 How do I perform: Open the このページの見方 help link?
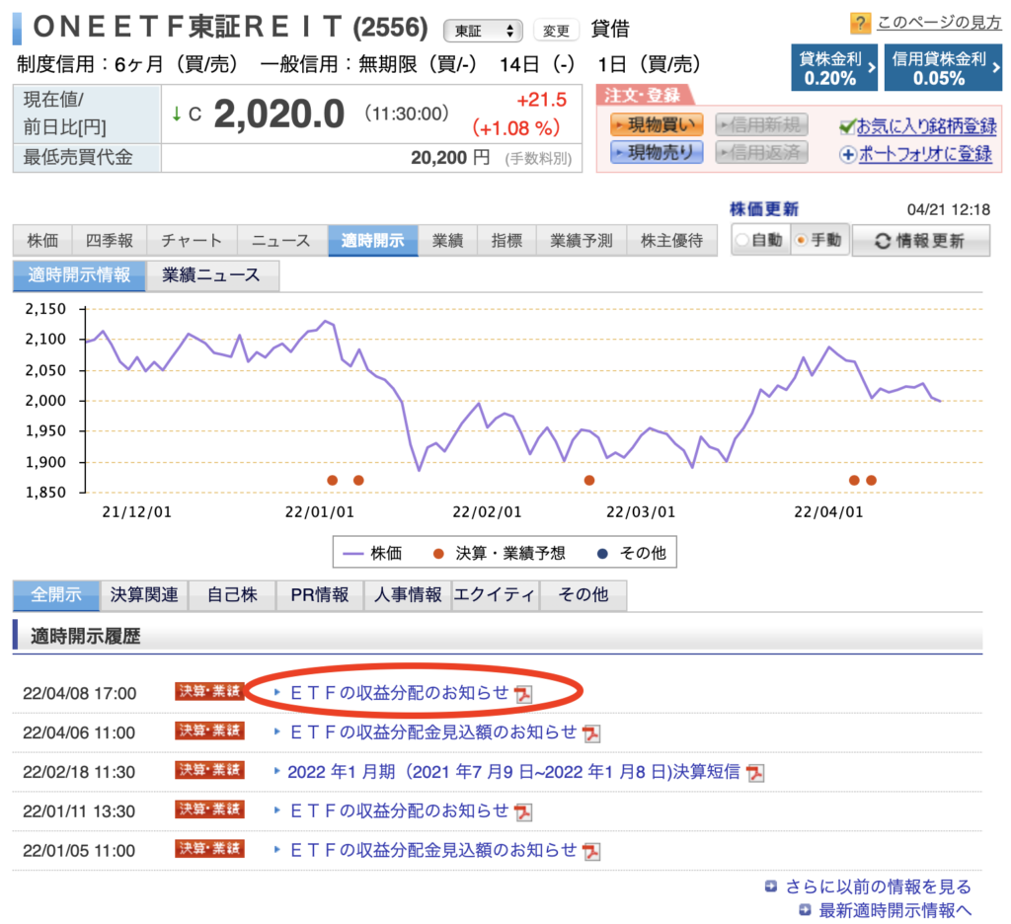pyautogui.click(x=939, y=23)
